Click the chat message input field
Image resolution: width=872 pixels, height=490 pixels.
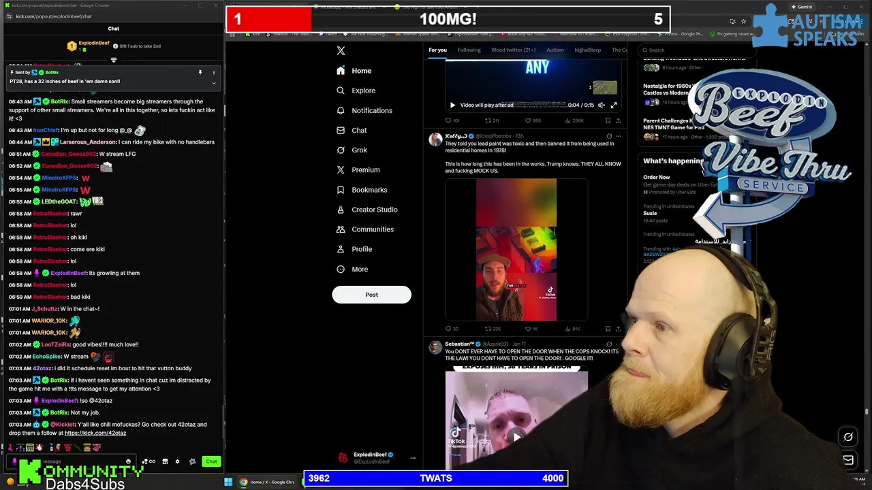[72, 461]
